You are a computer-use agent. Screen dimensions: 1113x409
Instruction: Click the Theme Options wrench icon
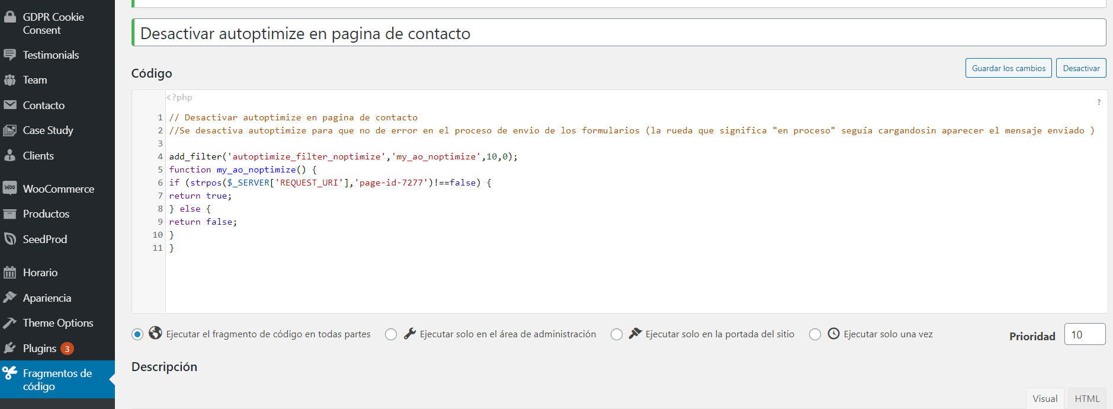(10, 323)
